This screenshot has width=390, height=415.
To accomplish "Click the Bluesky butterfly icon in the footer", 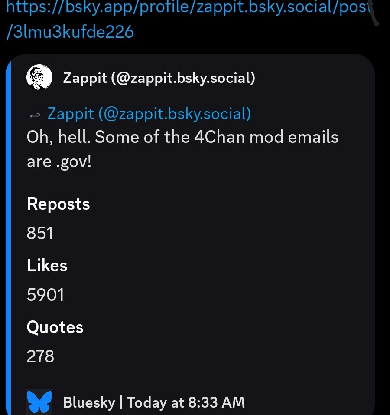I will [39, 401].
